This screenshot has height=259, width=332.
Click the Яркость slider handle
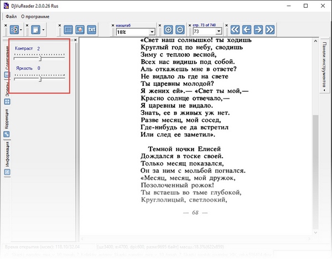pyautogui.click(x=40, y=79)
